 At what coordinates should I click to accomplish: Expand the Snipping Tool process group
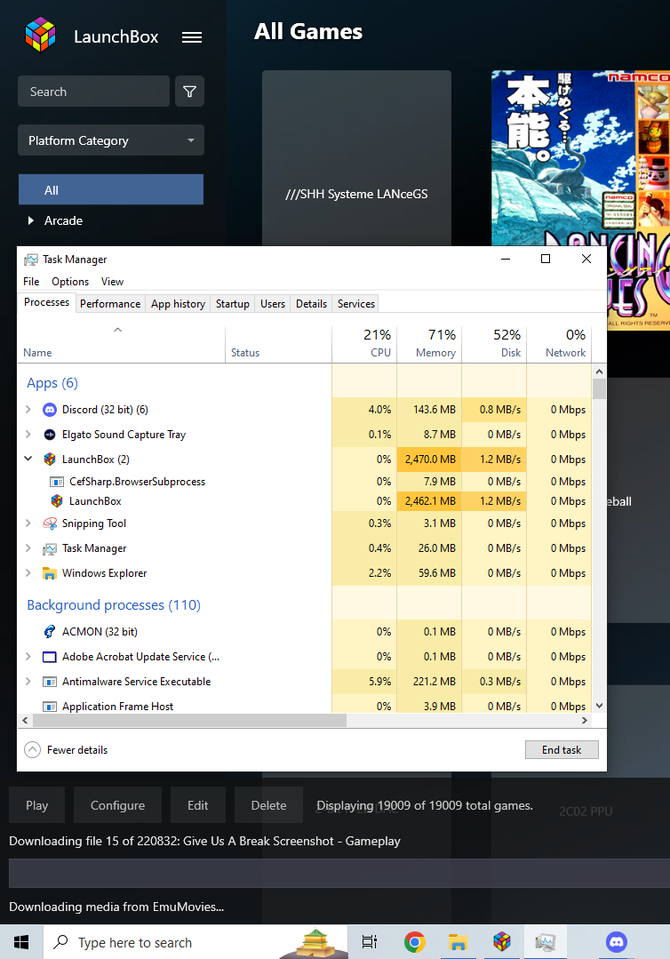pos(28,523)
